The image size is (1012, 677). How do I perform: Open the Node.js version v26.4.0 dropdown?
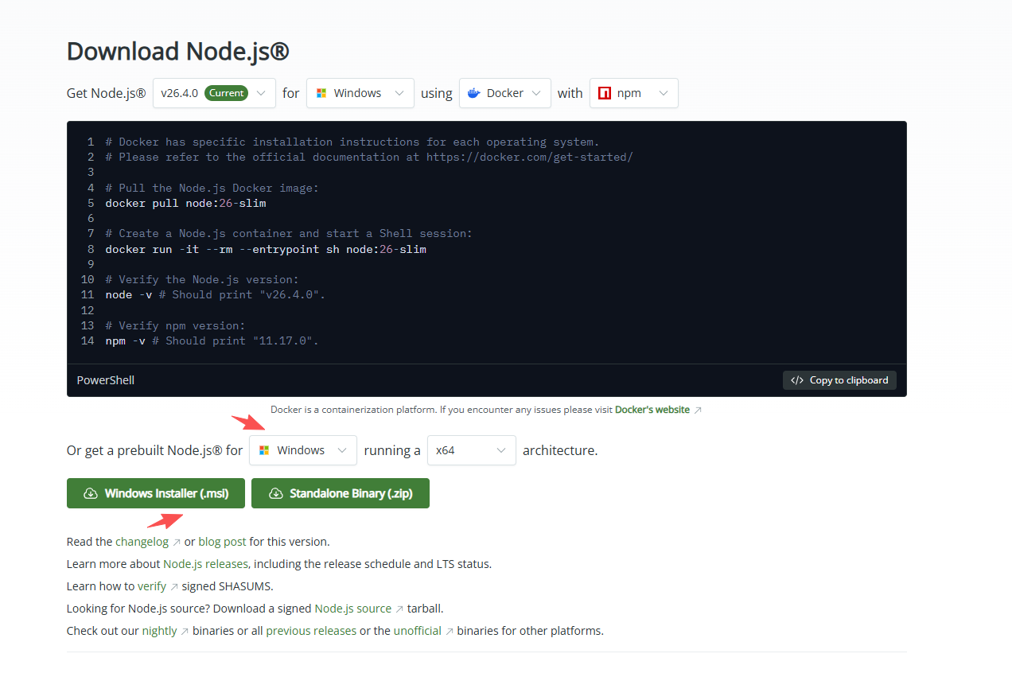(214, 93)
